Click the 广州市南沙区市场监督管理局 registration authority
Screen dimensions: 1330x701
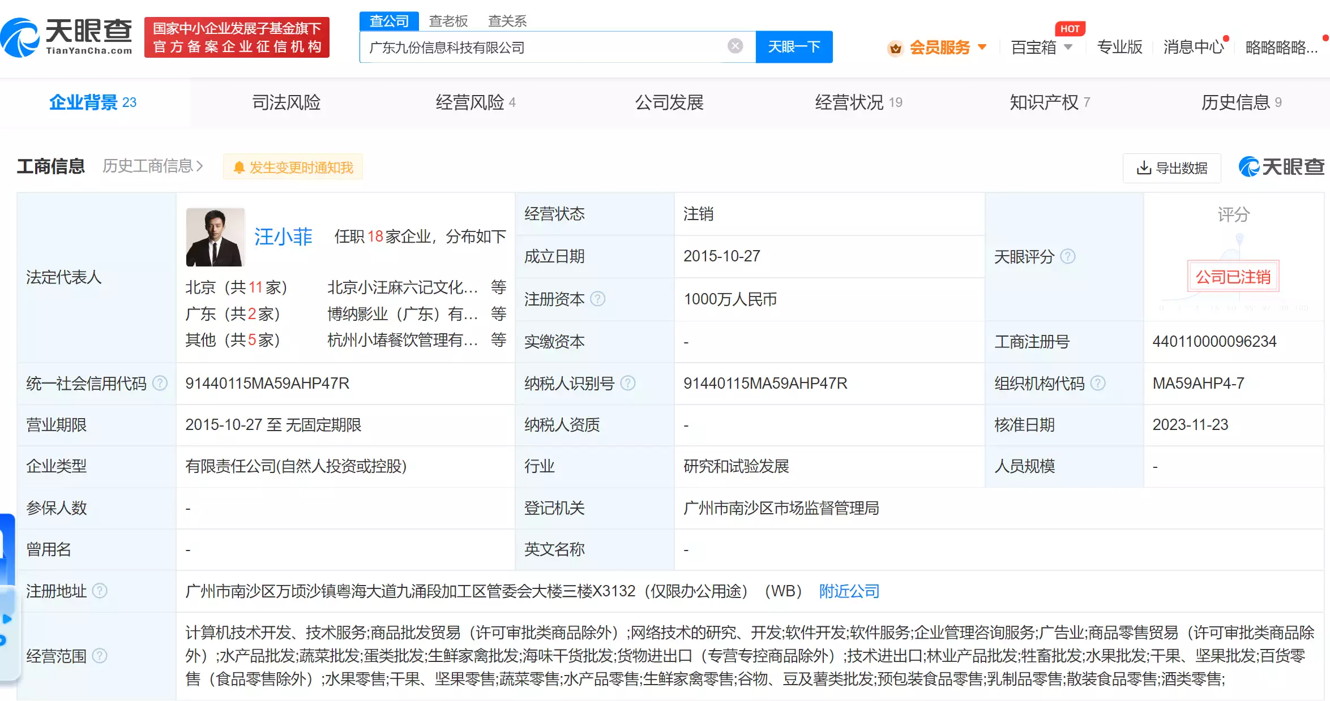click(x=781, y=508)
